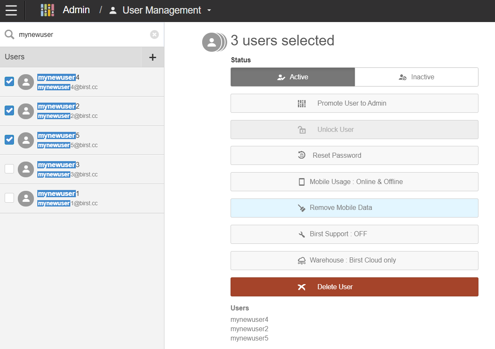
Task: Click the multi-user avatar beside '3 users selected'
Action: coord(214,42)
